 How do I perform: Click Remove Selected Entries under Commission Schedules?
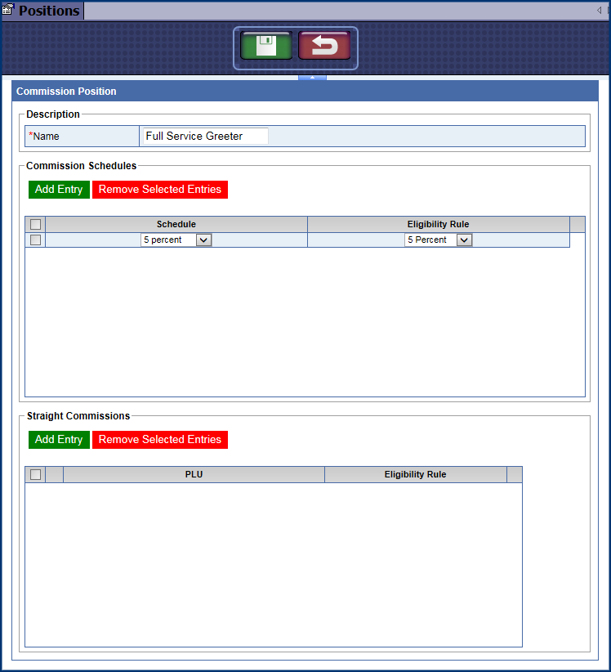pos(160,190)
